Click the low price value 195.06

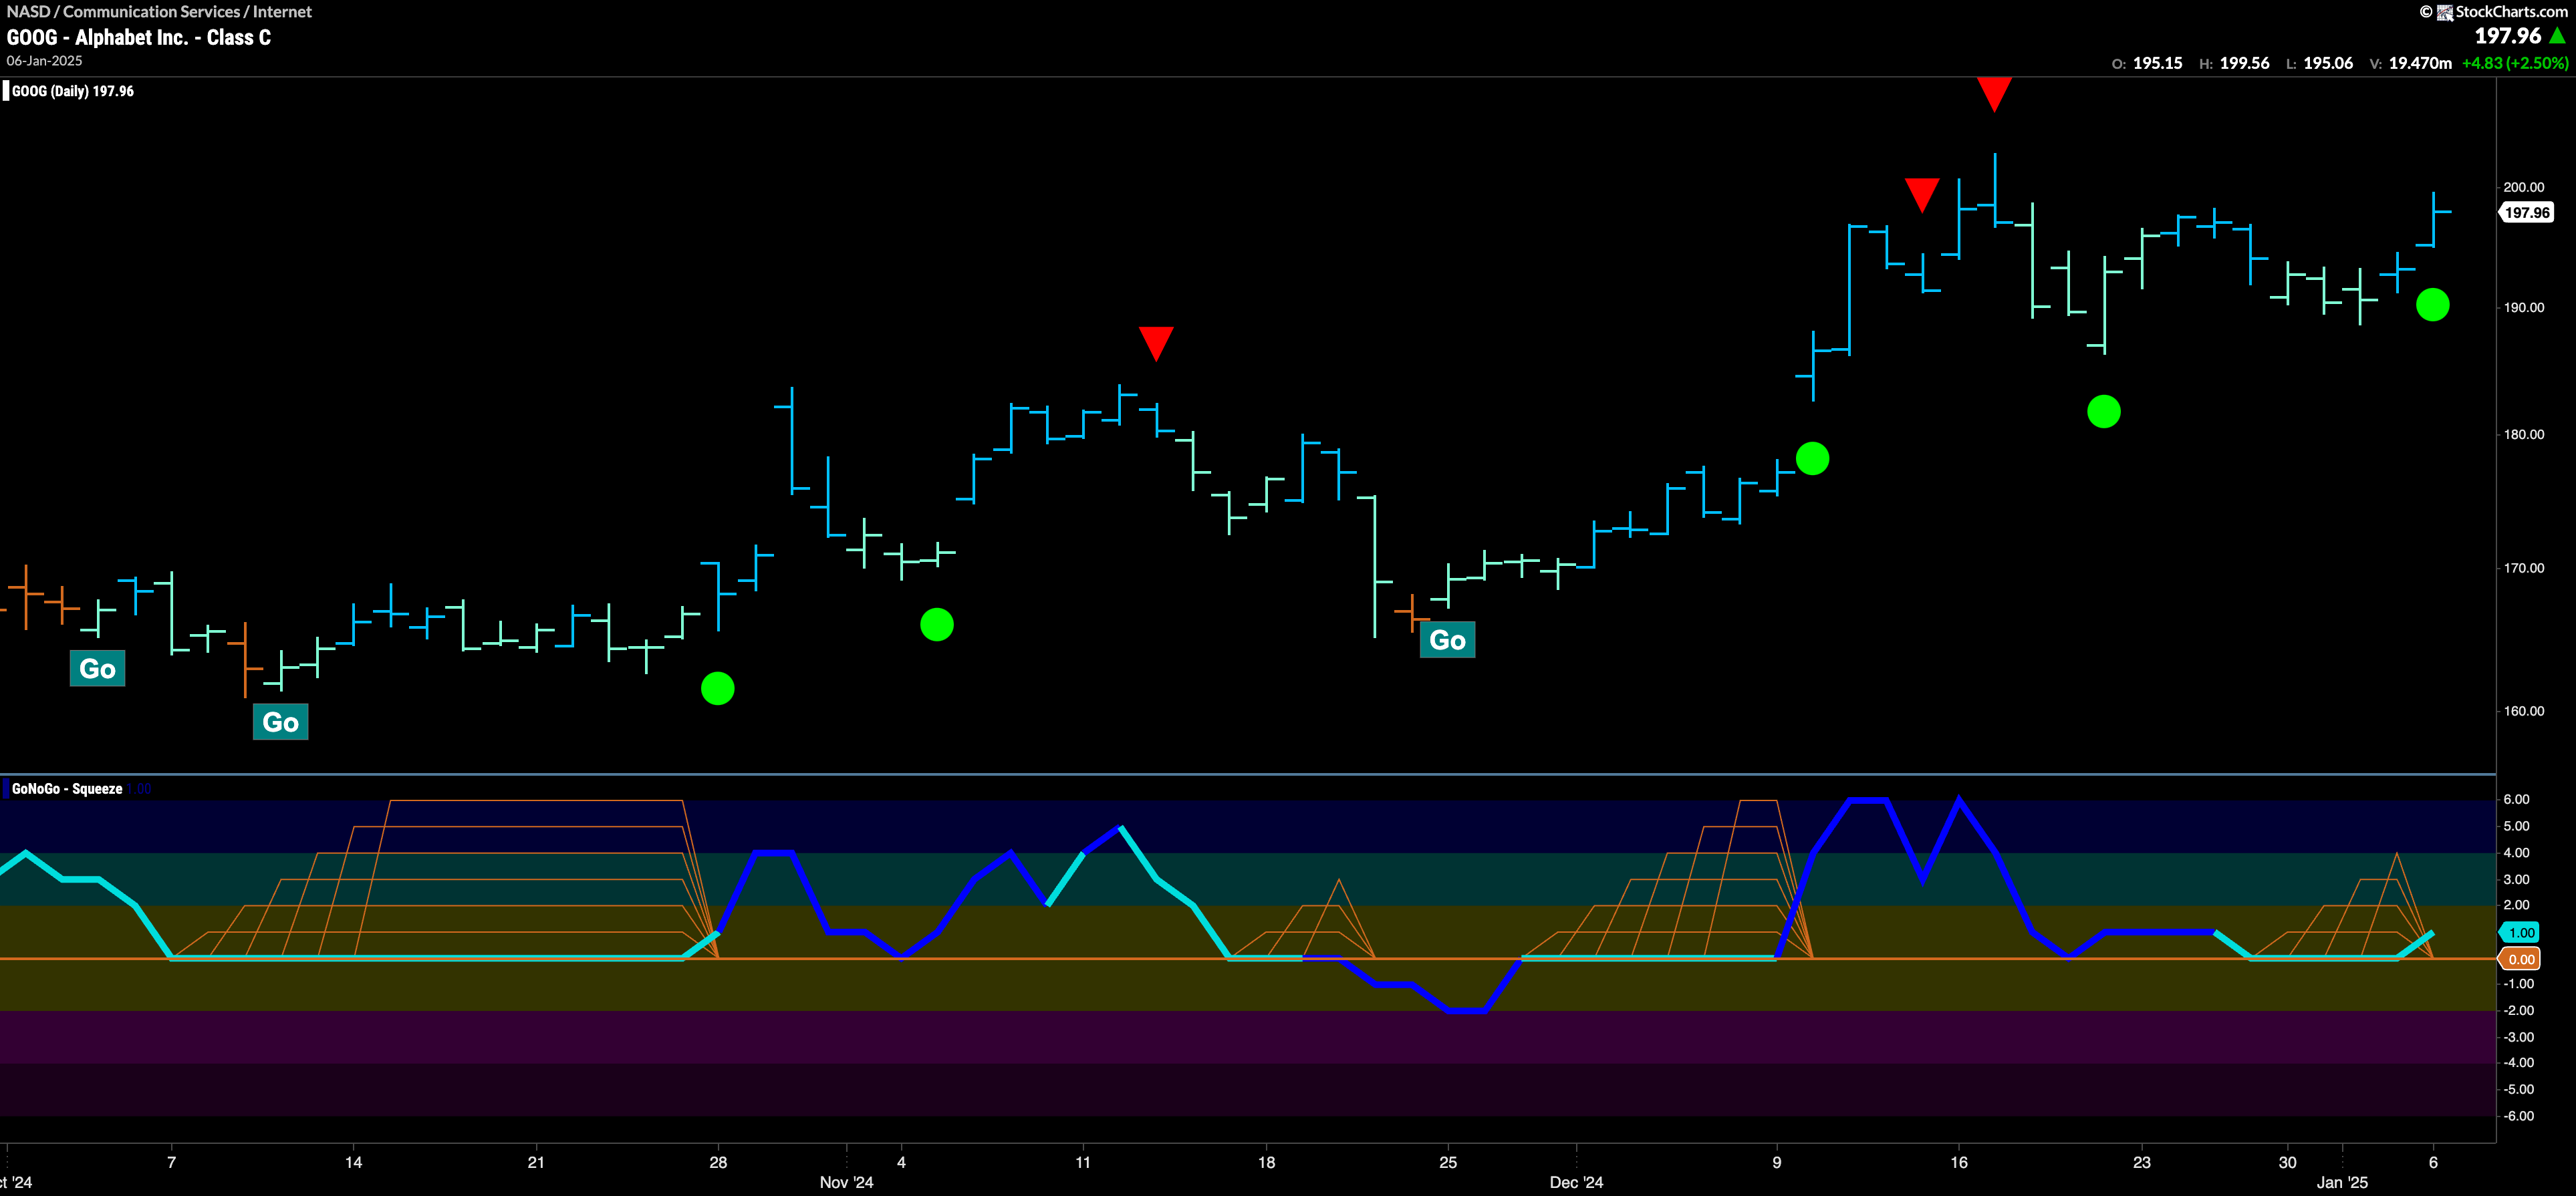[x=2328, y=63]
